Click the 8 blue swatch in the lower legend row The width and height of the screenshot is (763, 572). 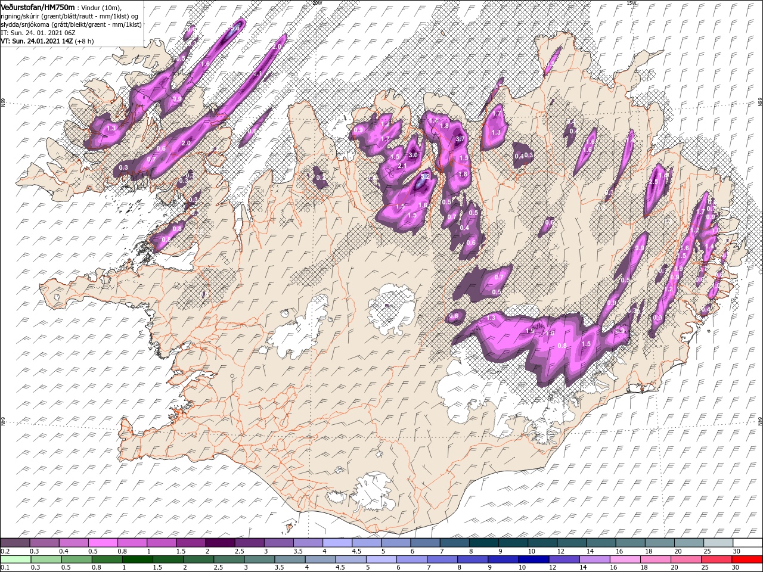tap(472, 559)
